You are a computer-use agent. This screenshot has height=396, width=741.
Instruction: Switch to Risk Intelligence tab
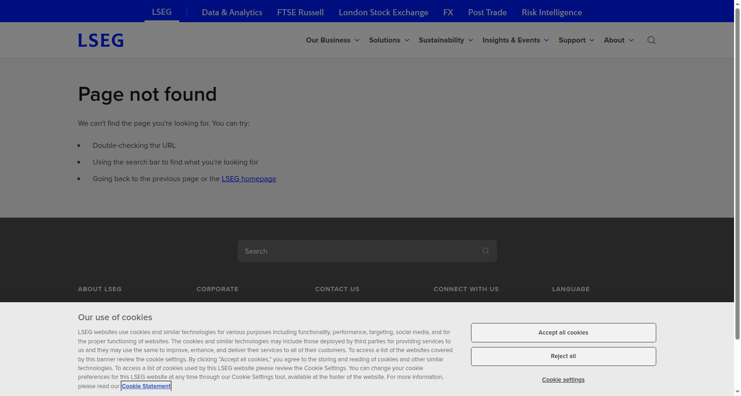552,12
